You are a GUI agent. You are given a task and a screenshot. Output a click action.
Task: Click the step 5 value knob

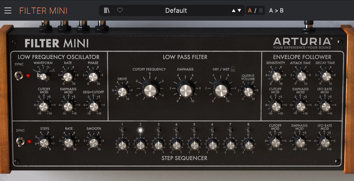pyautogui.click(x=194, y=145)
